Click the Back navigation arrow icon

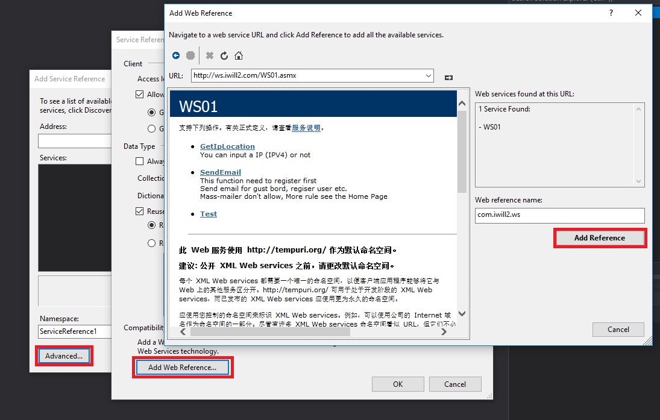pyautogui.click(x=176, y=55)
